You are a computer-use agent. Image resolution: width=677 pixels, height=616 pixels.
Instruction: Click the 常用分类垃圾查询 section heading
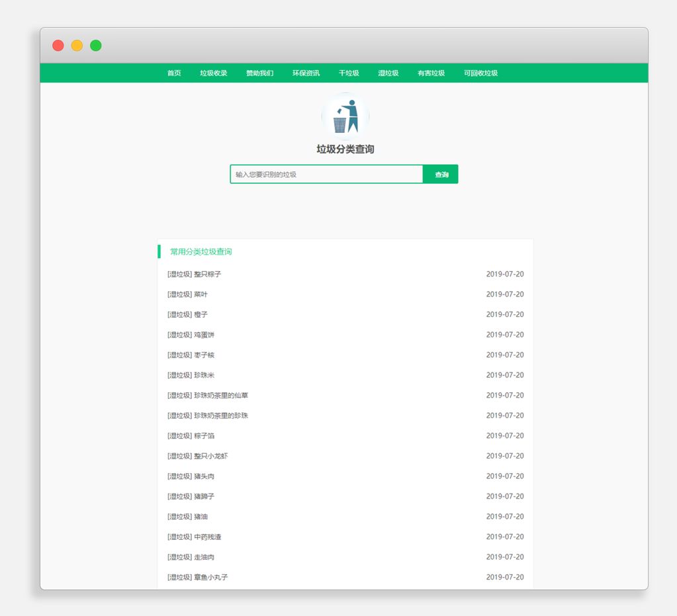201,252
